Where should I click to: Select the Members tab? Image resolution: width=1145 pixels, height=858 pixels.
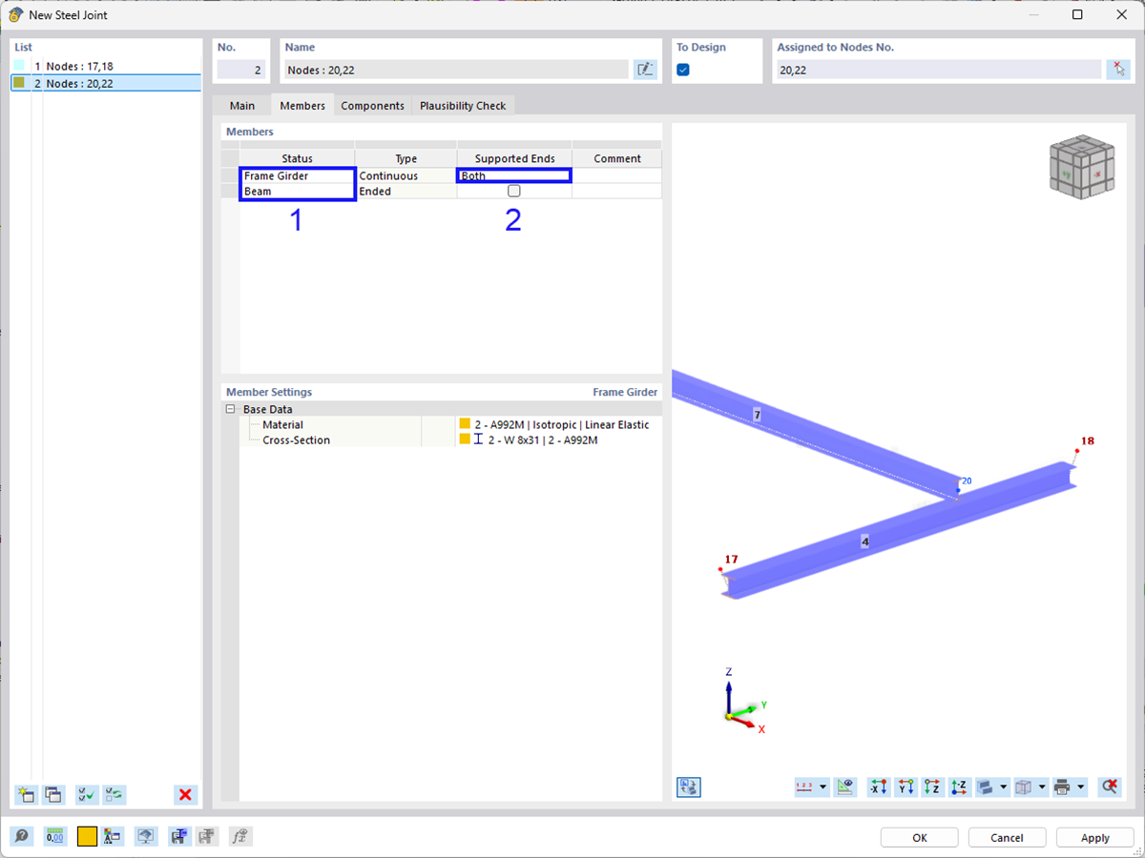(x=302, y=106)
